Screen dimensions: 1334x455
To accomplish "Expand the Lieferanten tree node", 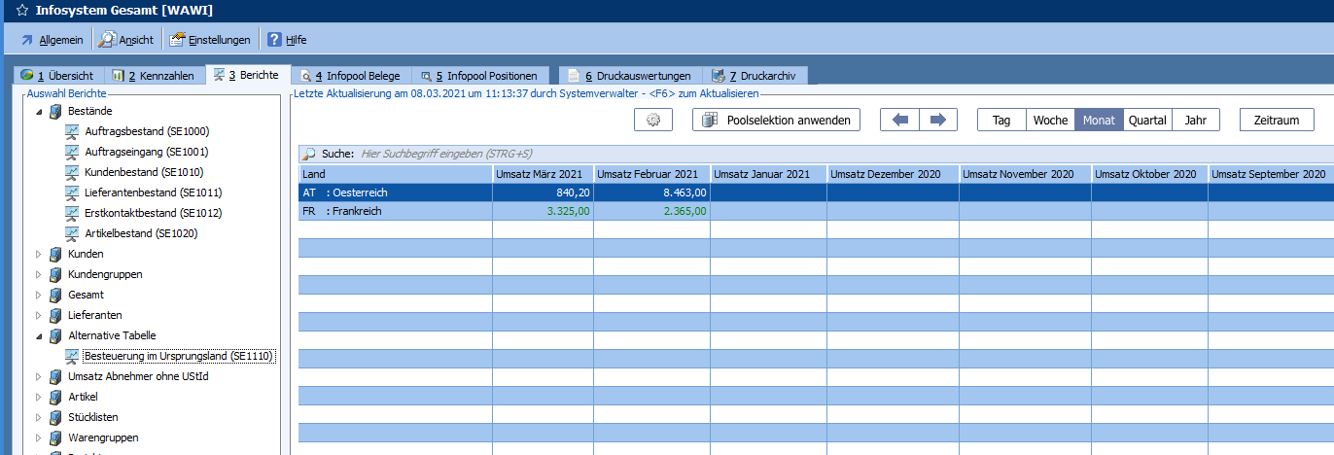I will point(40,315).
